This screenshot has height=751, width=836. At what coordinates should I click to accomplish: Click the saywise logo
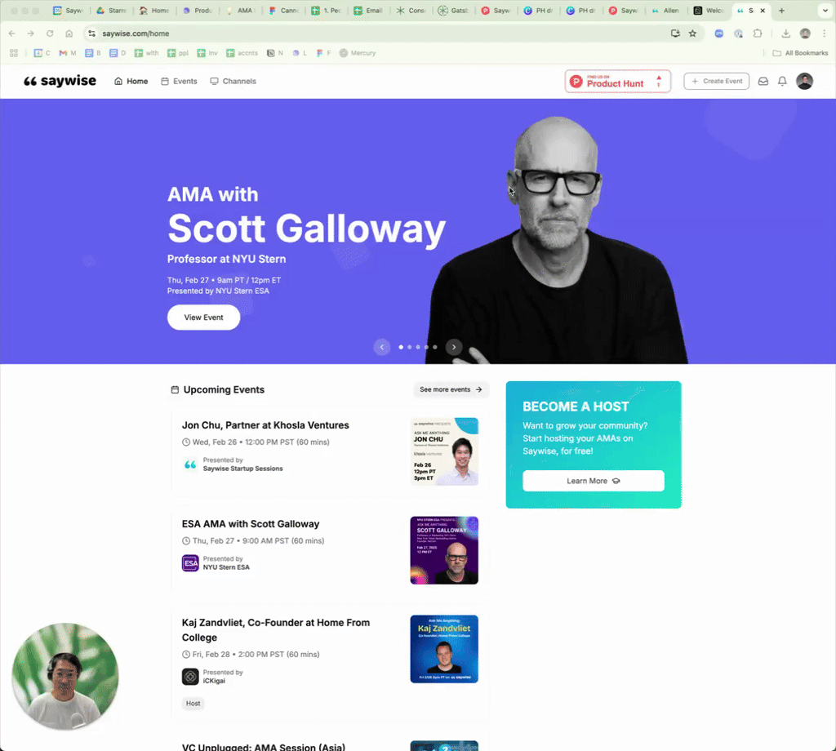pyautogui.click(x=60, y=81)
